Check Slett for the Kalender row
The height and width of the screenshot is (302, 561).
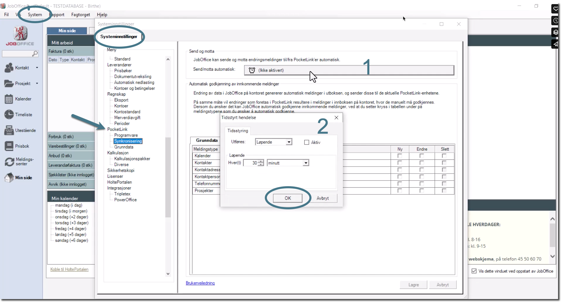(x=444, y=156)
